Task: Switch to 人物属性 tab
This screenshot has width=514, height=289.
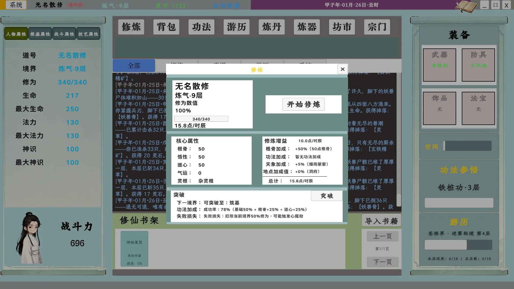Action: pos(16,34)
